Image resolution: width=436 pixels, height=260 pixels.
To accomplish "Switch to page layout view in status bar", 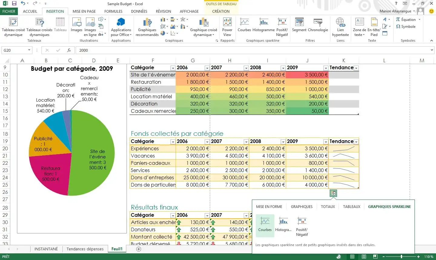I will pos(364,257).
